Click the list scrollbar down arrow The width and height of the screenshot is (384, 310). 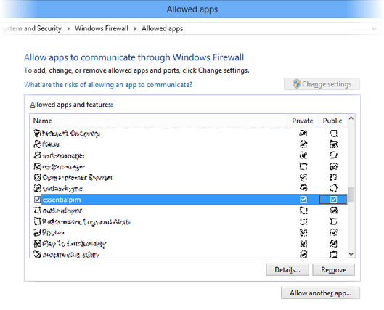pyautogui.click(x=351, y=254)
